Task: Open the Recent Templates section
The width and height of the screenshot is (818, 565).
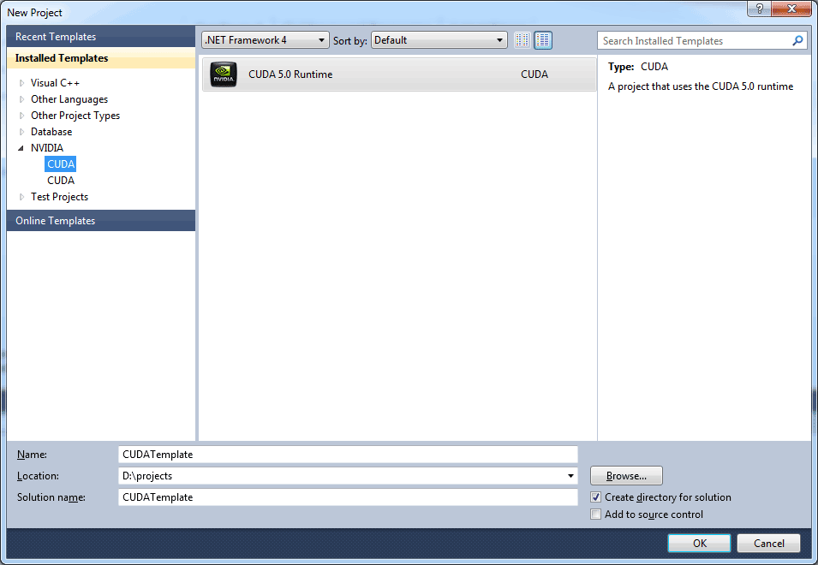Action: tap(101, 37)
